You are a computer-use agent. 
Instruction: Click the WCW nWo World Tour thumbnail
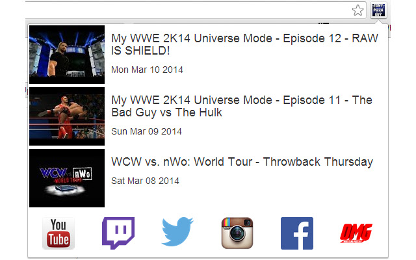67,178
